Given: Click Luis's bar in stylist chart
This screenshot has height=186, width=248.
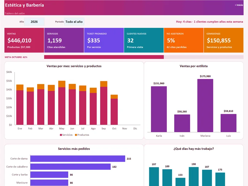Looking at the screenshot, I should [x=228, y=123].
